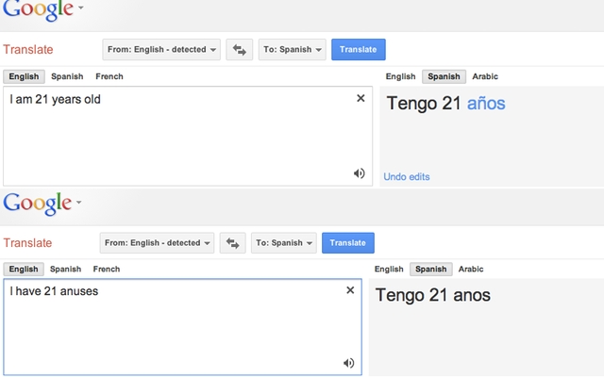Select Arabic target tab above "Tengo 21 años"
Image resolution: width=604 pixels, height=377 pixels.
(485, 76)
